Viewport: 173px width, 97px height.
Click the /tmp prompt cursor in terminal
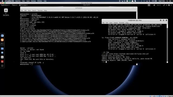point(106,62)
